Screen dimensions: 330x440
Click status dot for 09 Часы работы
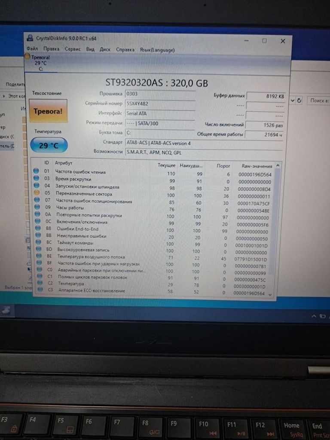point(37,207)
